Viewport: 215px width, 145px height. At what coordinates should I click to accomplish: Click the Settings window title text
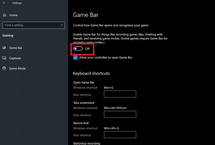coord(17,3)
